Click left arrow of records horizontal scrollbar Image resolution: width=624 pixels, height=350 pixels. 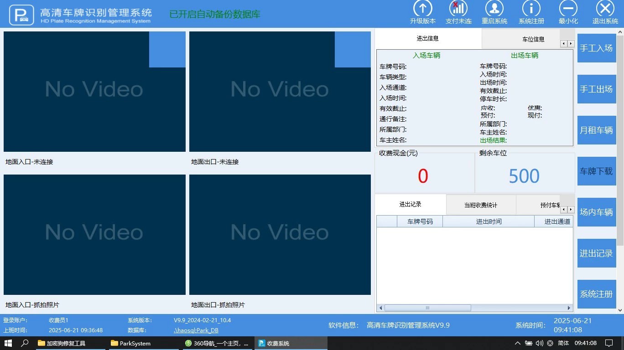pos(380,308)
